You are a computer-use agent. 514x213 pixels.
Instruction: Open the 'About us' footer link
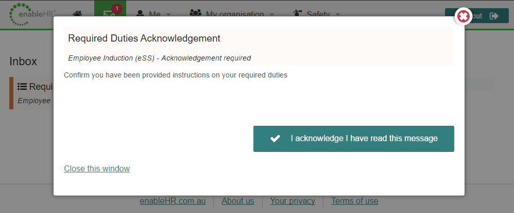coord(237,201)
